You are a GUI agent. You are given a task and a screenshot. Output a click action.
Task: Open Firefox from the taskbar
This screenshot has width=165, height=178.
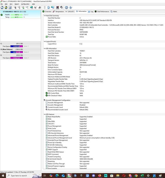[x=100, y=176]
